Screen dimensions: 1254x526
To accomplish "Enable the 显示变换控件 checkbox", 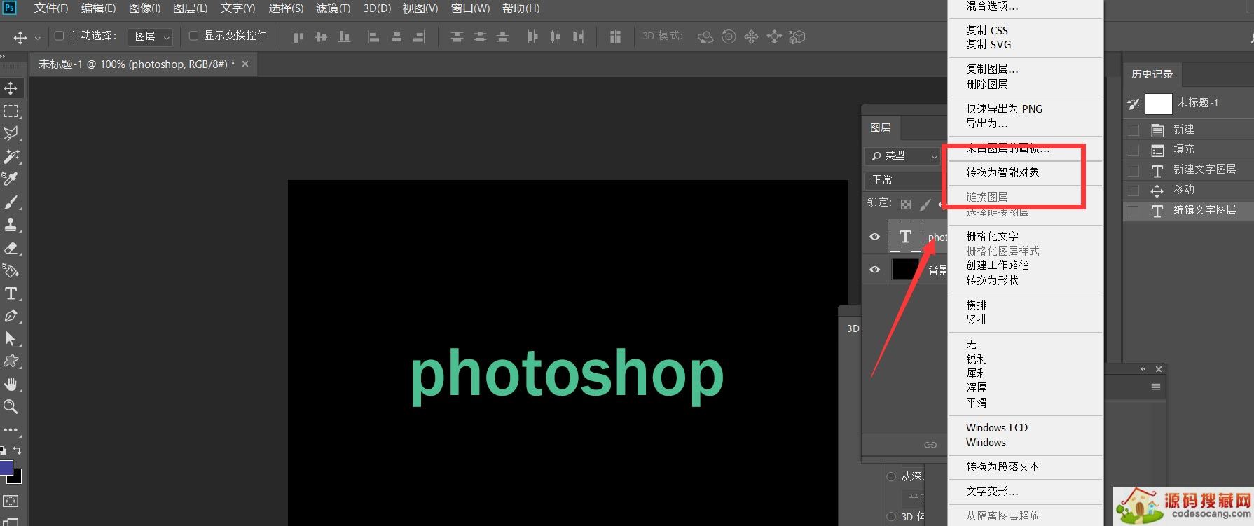I will point(194,36).
